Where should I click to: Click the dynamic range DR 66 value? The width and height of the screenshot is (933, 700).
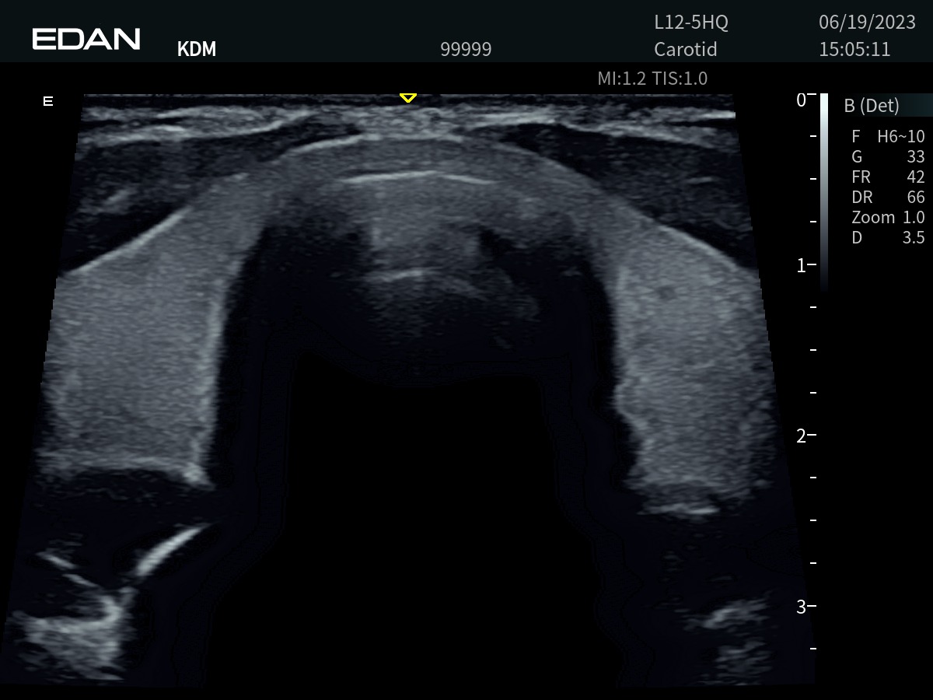(x=888, y=198)
